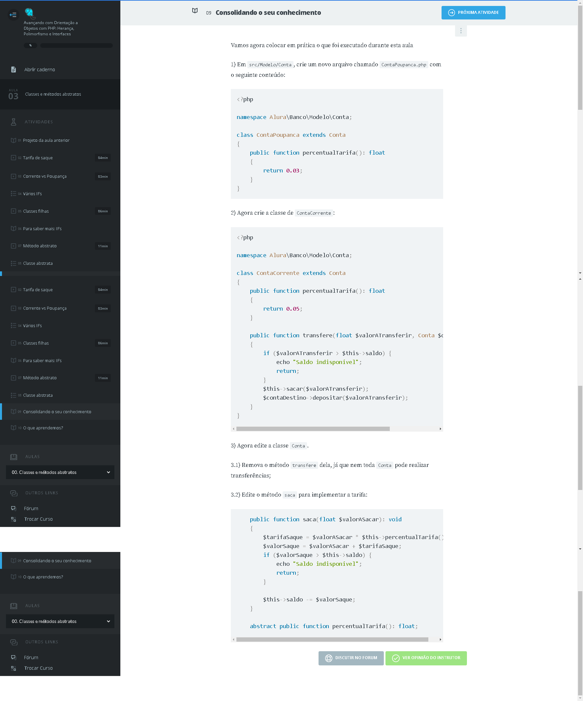583x701 pixels.
Task: Select 'Vários IFs' exercise item
Action: [x=32, y=194]
